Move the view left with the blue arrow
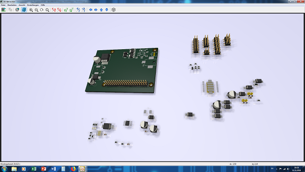Viewport: 305px width, 172px height. tap(91, 10)
